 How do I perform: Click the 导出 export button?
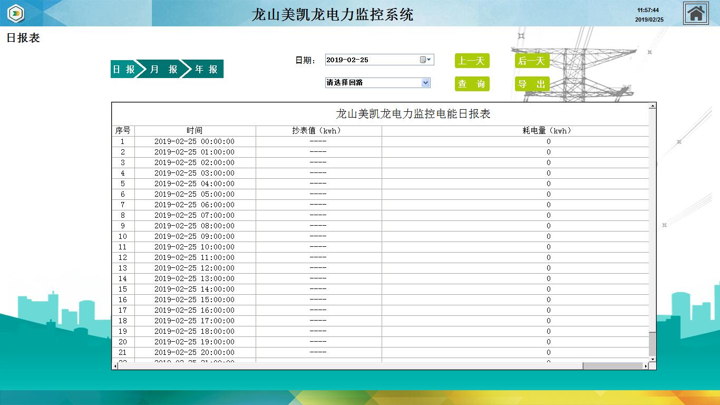coord(532,84)
